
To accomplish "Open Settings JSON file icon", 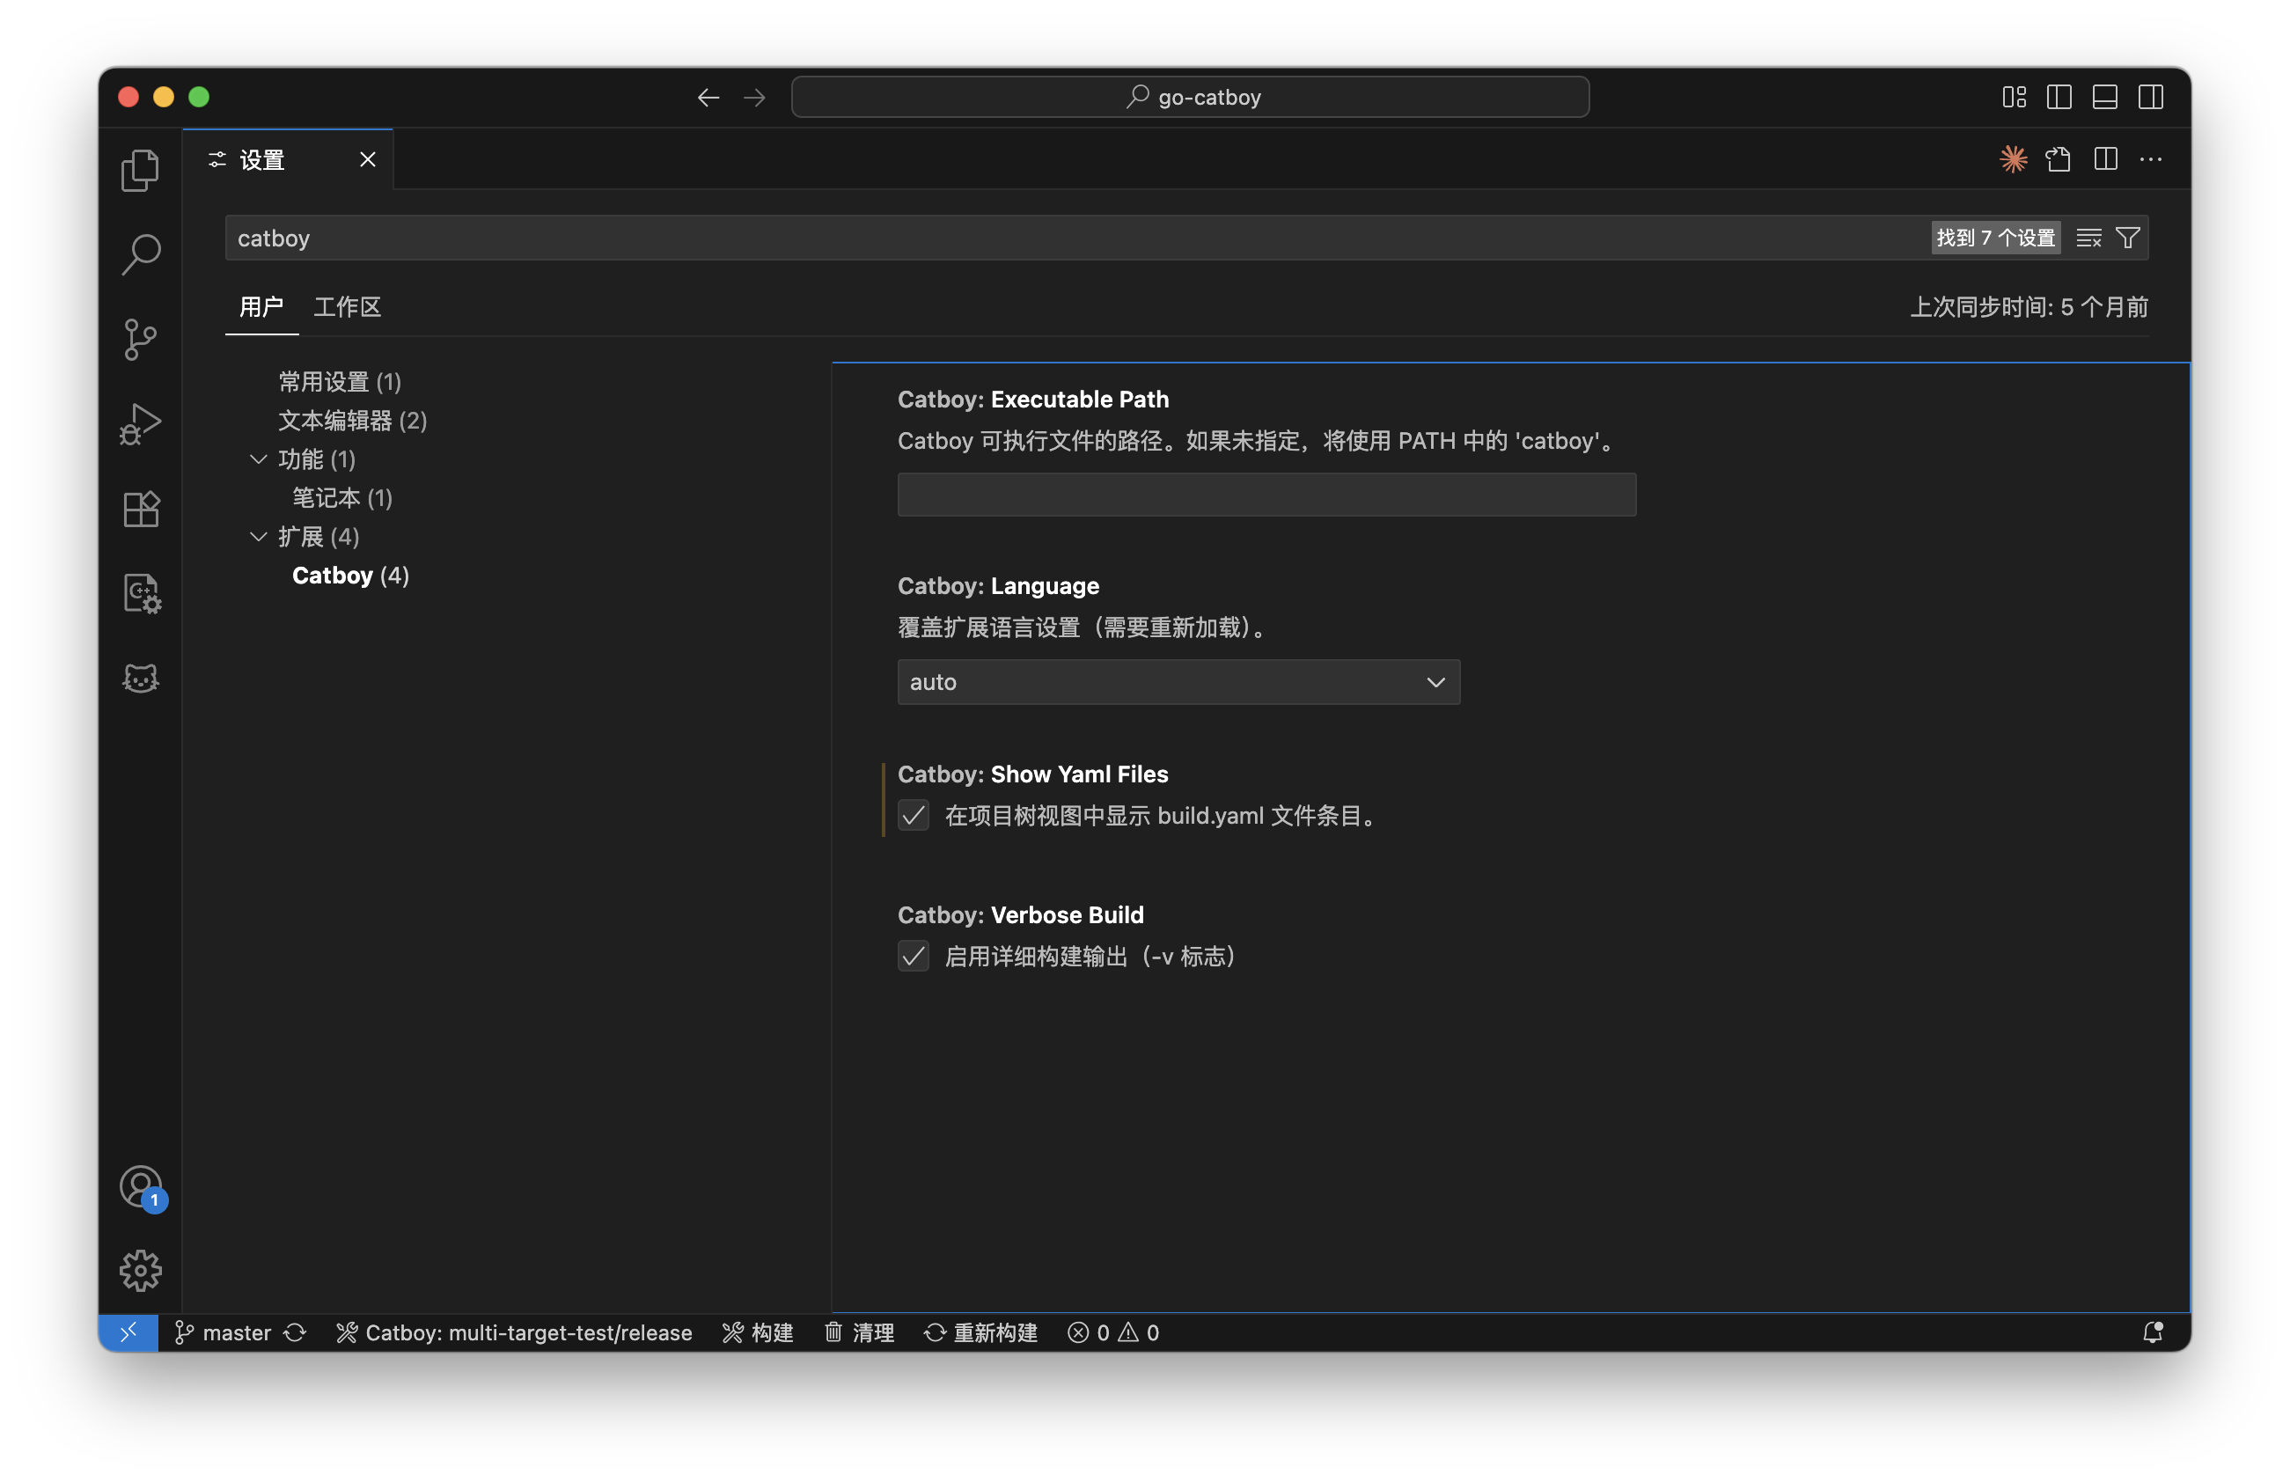I will pos(2059,160).
